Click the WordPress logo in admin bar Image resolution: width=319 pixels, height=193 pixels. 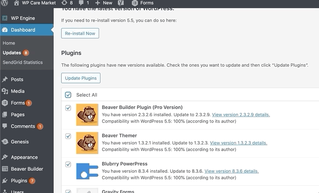pos(4,3)
